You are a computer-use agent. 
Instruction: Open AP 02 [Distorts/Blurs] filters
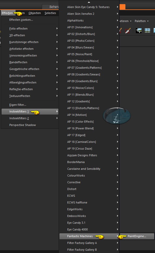89,34
